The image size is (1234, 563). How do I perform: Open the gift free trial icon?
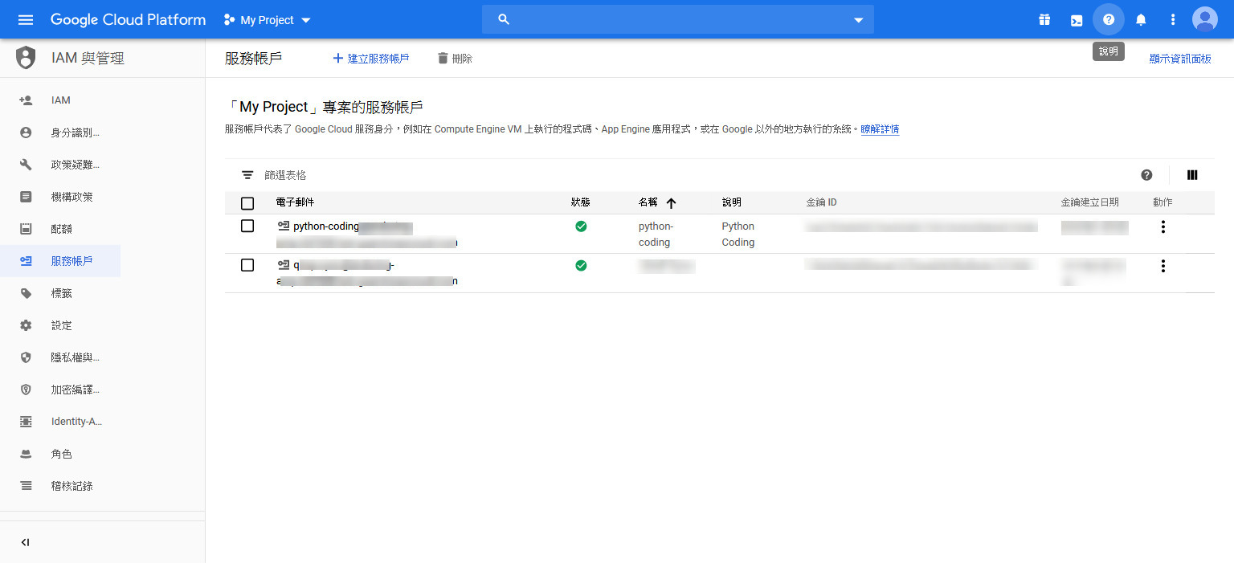1044,20
